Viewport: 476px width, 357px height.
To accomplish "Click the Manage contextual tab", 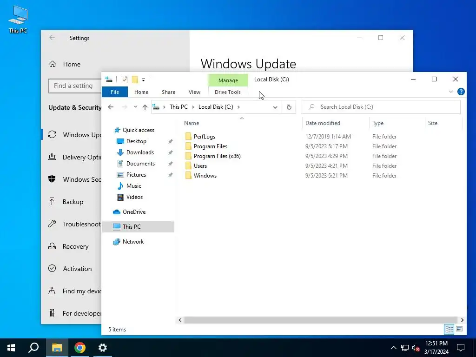I will pos(228,80).
